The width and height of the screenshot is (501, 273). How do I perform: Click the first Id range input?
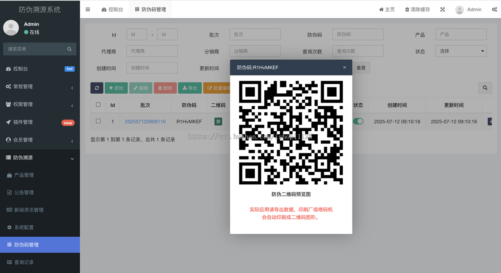tap(137, 34)
